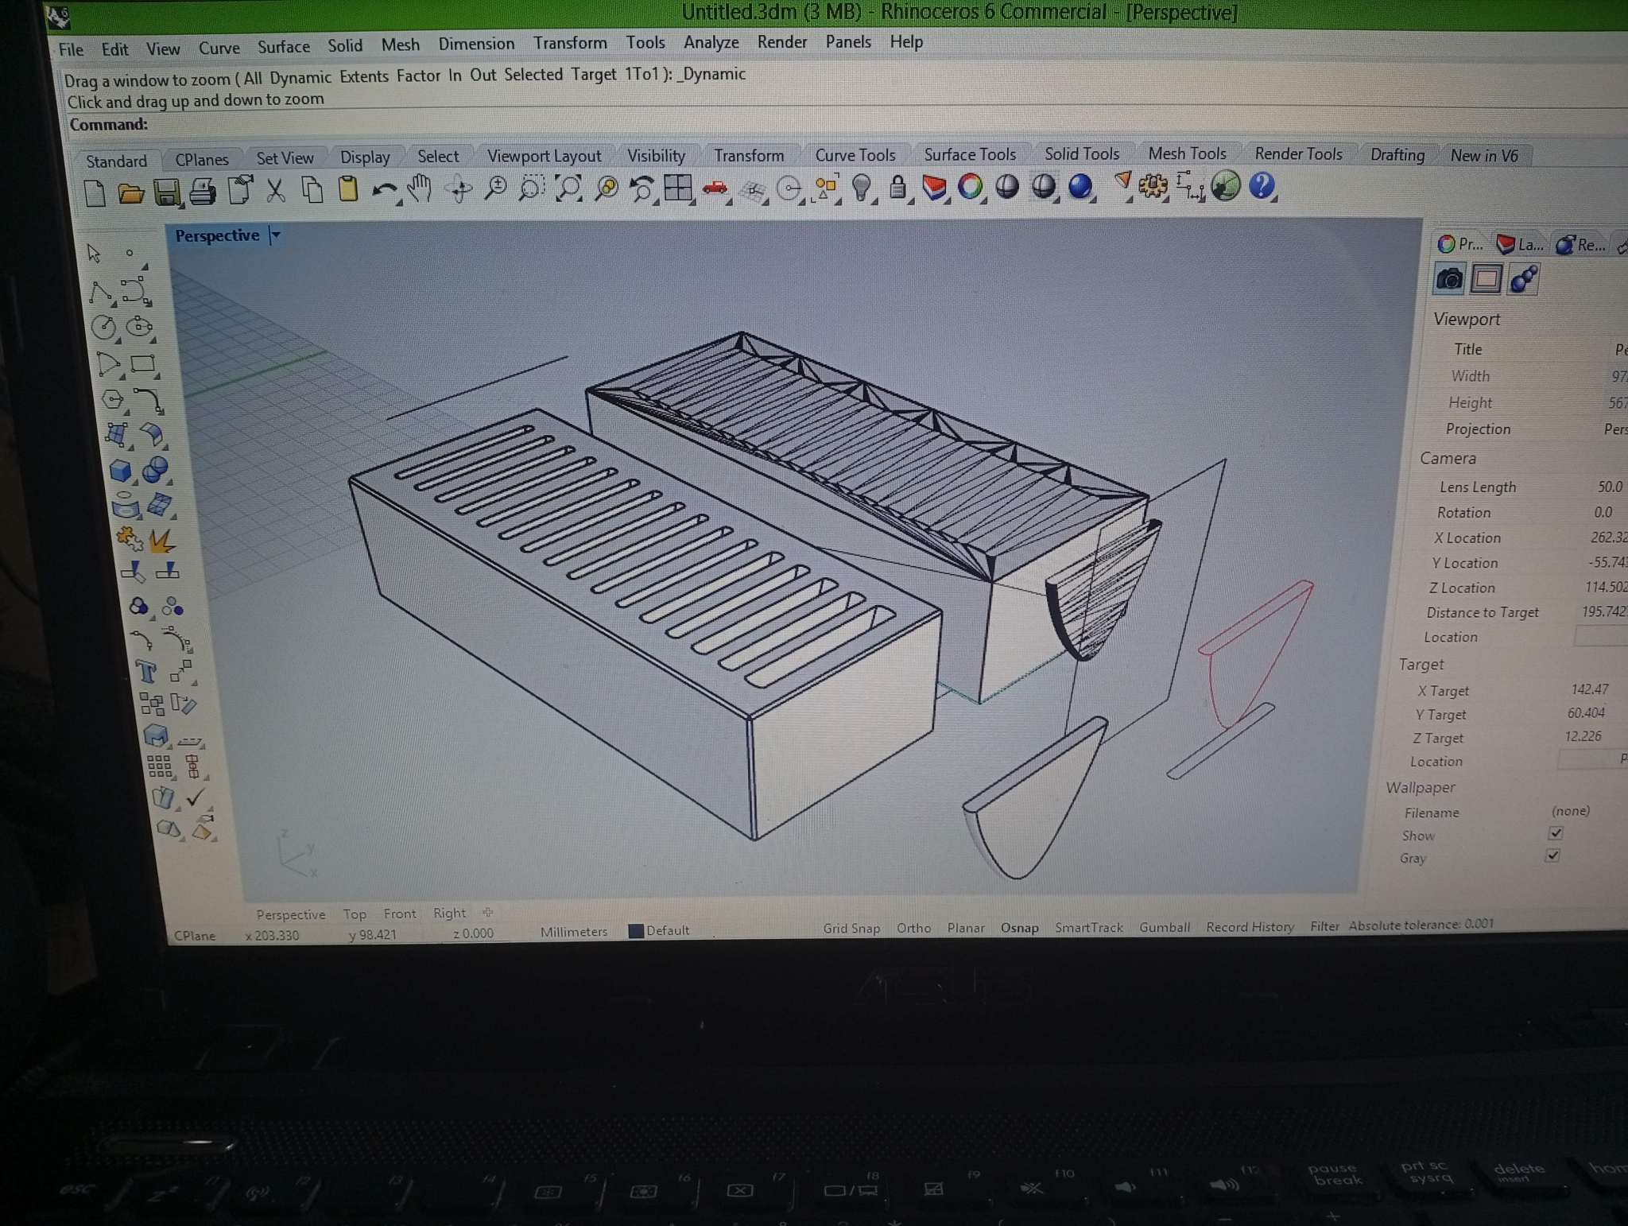The width and height of the screenshot is (1628, 1226).
Task: Open the Perspective viewport title dropdown arrow
Action: point(276,235)
